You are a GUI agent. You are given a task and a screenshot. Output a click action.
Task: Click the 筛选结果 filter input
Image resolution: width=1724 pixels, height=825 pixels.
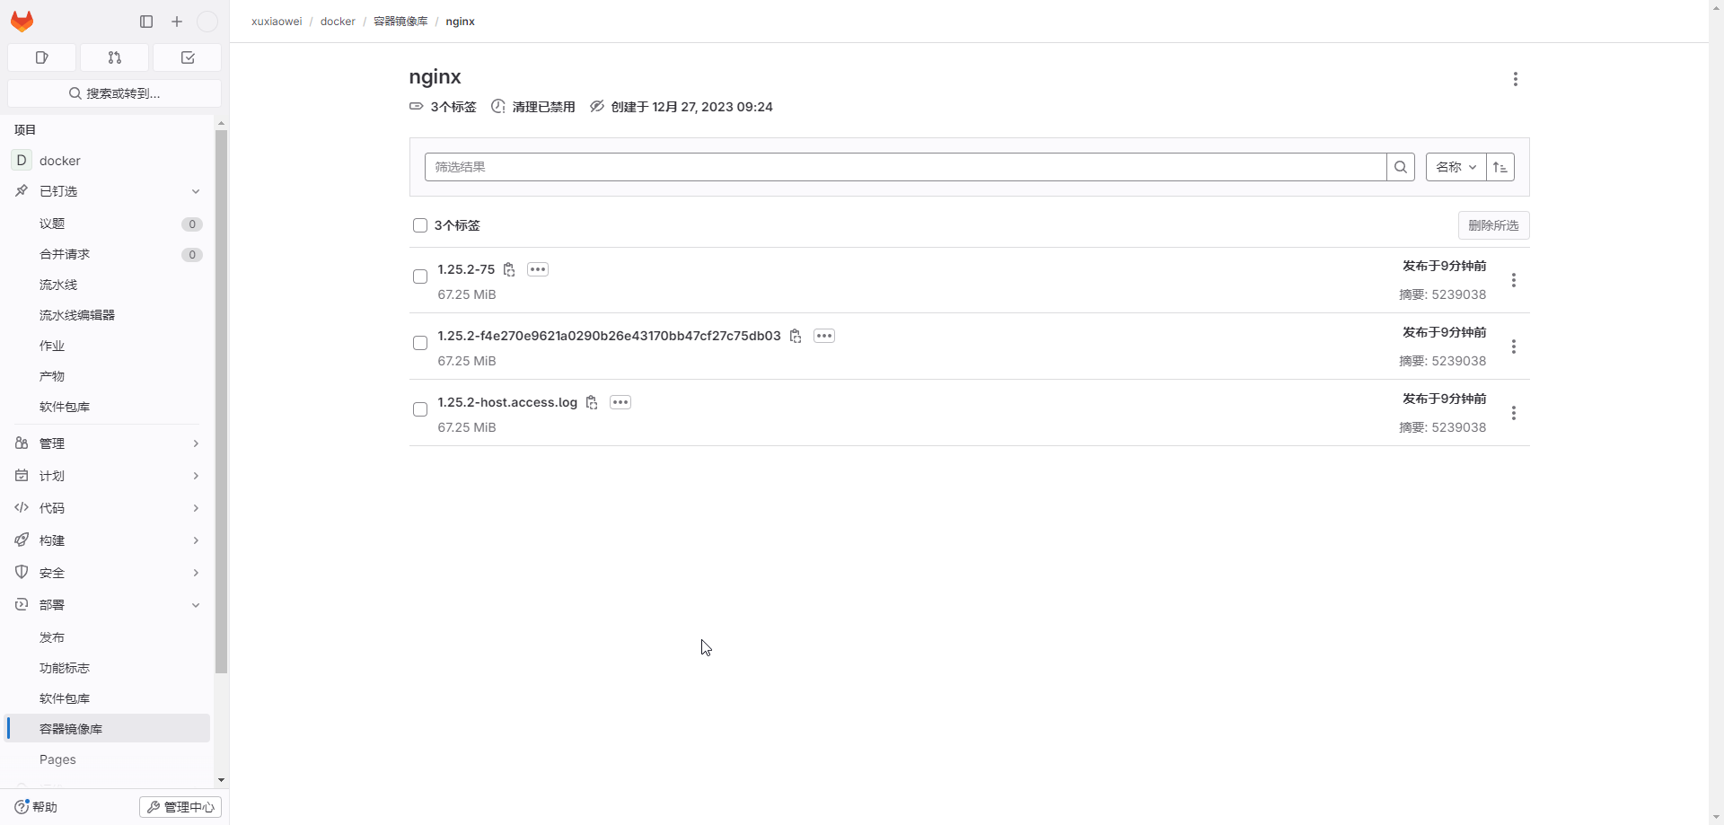[905, 167]
